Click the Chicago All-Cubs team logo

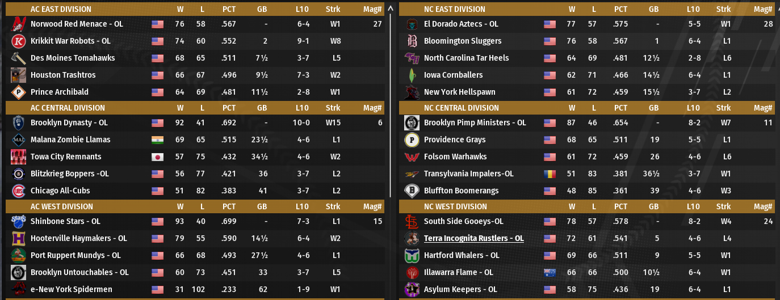click(18, 191)
